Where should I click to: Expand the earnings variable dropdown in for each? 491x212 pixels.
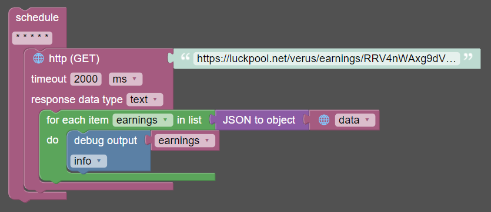coord(143,120)
